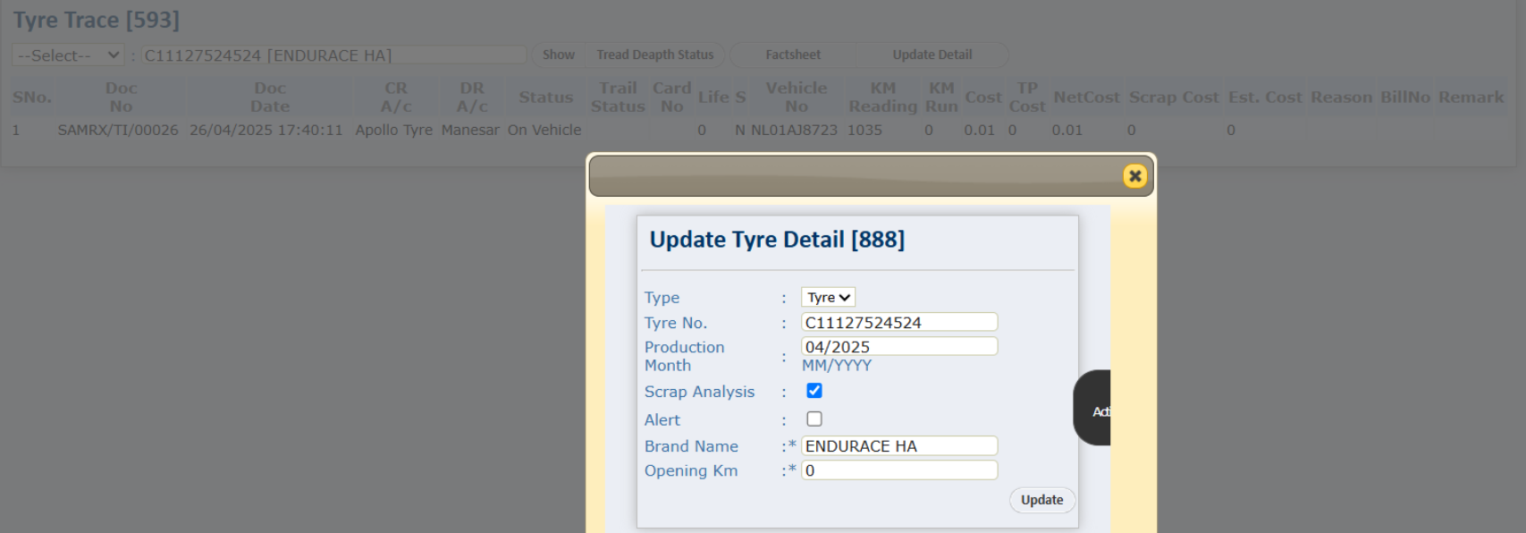Open the Type dropdown in the form
1526x533 pixels.
pos(827,297)
